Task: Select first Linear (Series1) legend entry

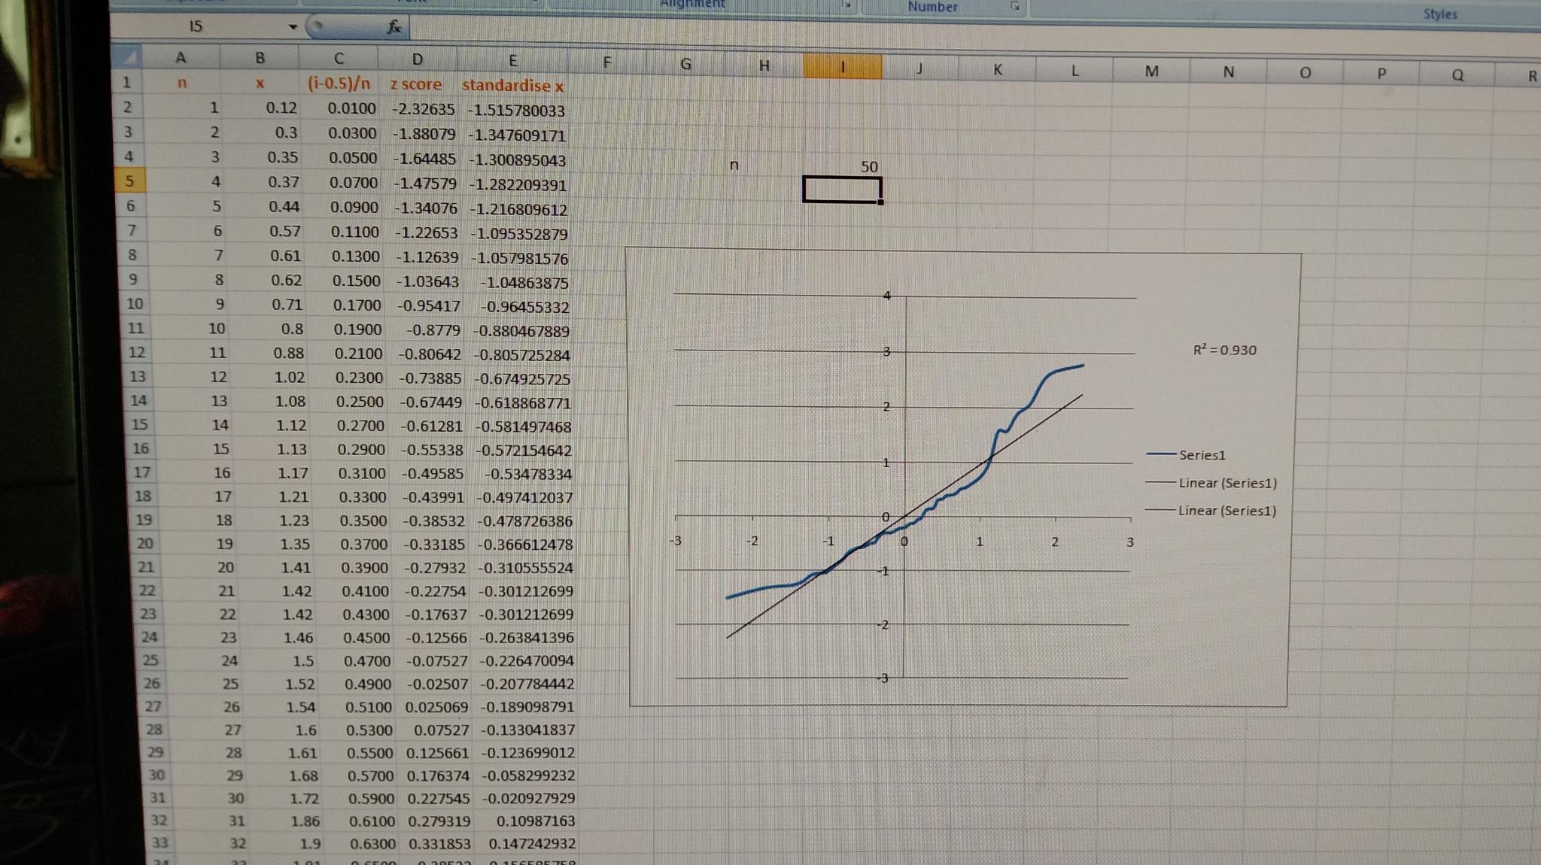Action: coord(1227,483)
